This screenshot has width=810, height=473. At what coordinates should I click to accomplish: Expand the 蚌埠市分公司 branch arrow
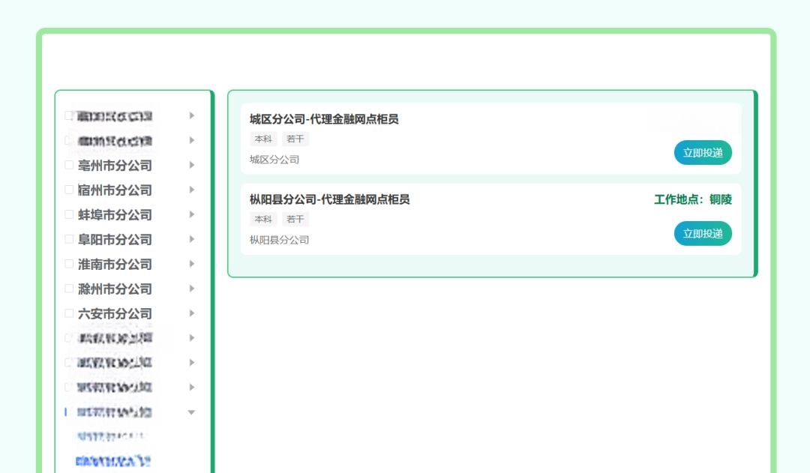point(192,214)
